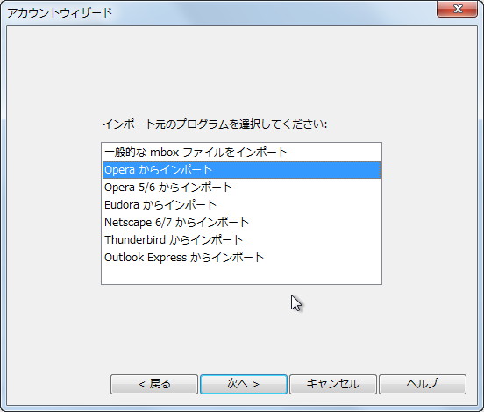Close the アカウントウィザード window

pos(457,9)
